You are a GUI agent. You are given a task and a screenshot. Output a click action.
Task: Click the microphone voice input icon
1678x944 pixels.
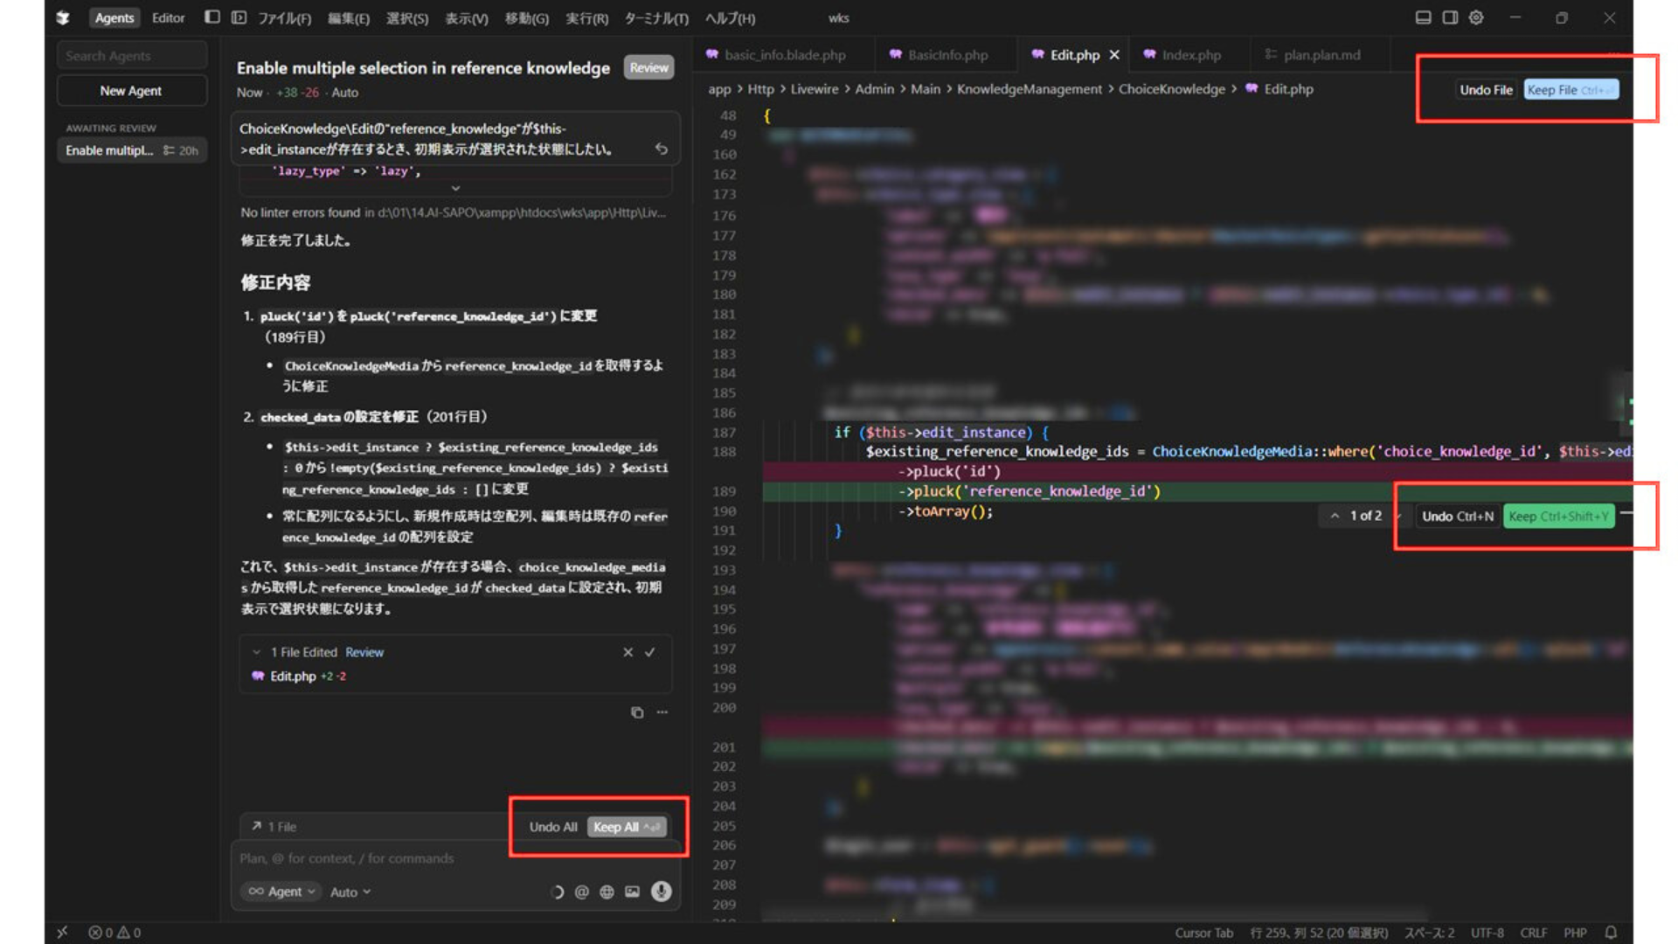point(662,892)
